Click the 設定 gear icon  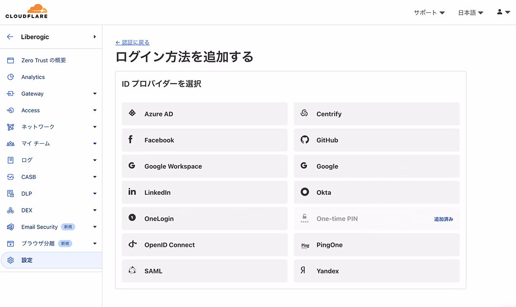tap(11, 260)
